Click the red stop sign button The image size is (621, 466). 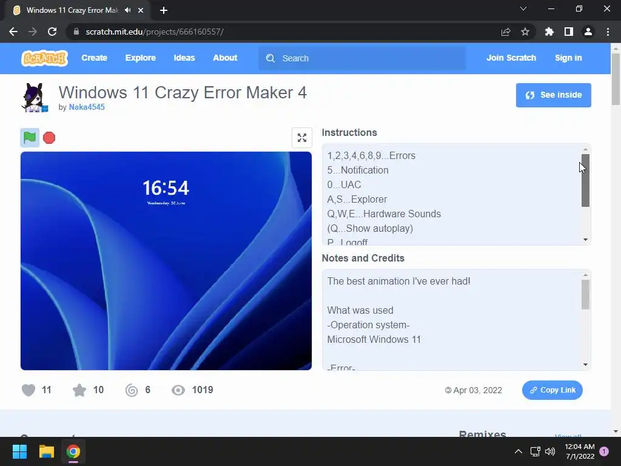click(x=49, y=138)
